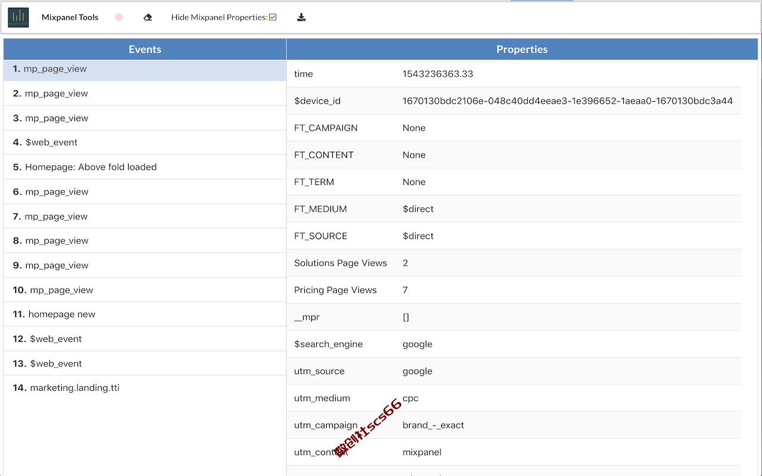
Task: Click the FT_SOURCE property name
Action: click(321, 236)
